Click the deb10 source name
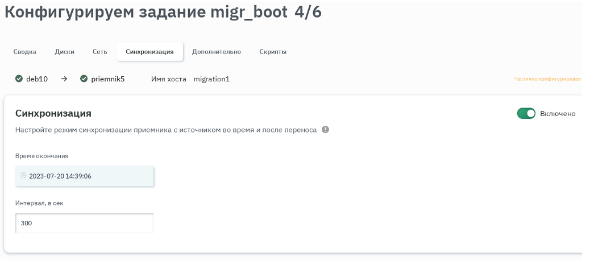Screen dimensions: 594x264 [x=37, y=79]
